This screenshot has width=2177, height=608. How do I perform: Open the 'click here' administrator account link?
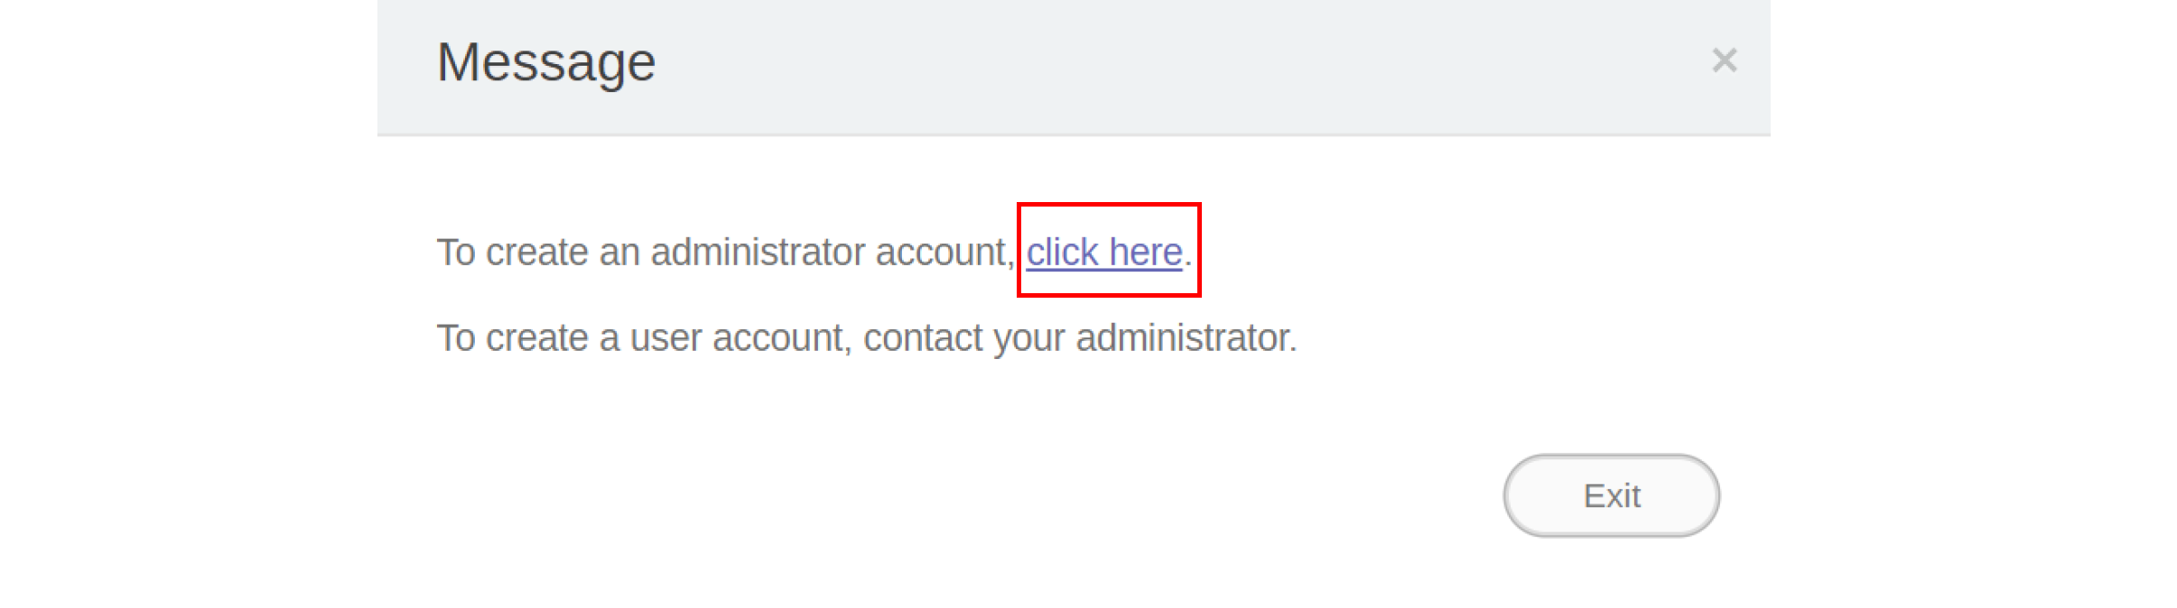(x=1104, y=252)
